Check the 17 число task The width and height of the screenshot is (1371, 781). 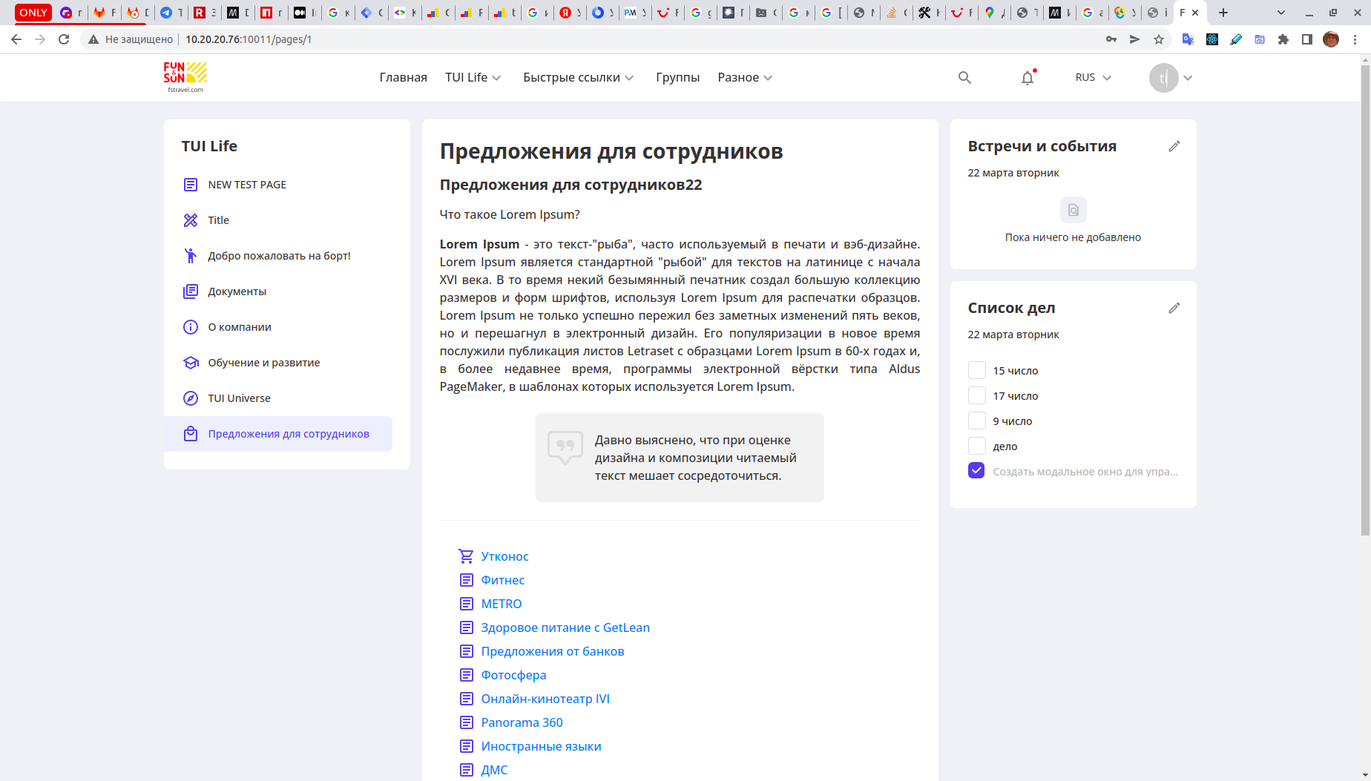(x=977, y=395)
